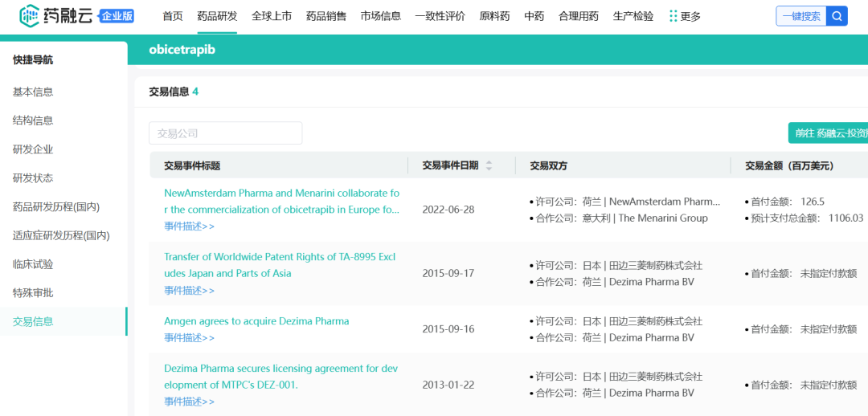
Task: Select 一致性评价 in the top navigation
Action: 440,16
